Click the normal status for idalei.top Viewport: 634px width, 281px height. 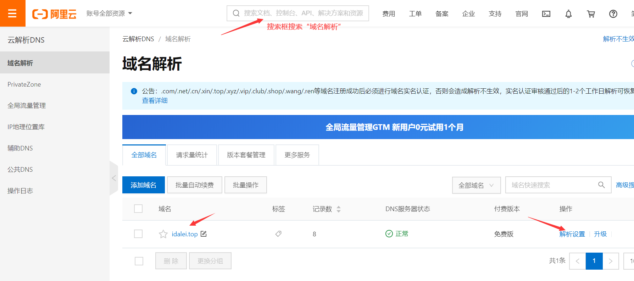[397, 234]
